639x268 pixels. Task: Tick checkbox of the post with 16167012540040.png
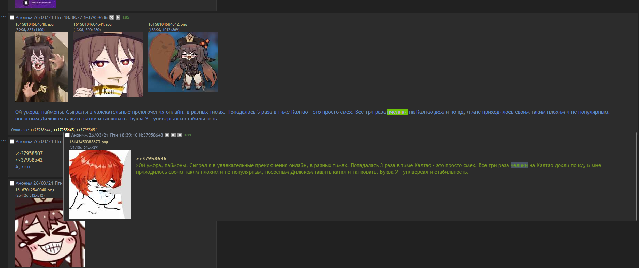click(12, 183)
